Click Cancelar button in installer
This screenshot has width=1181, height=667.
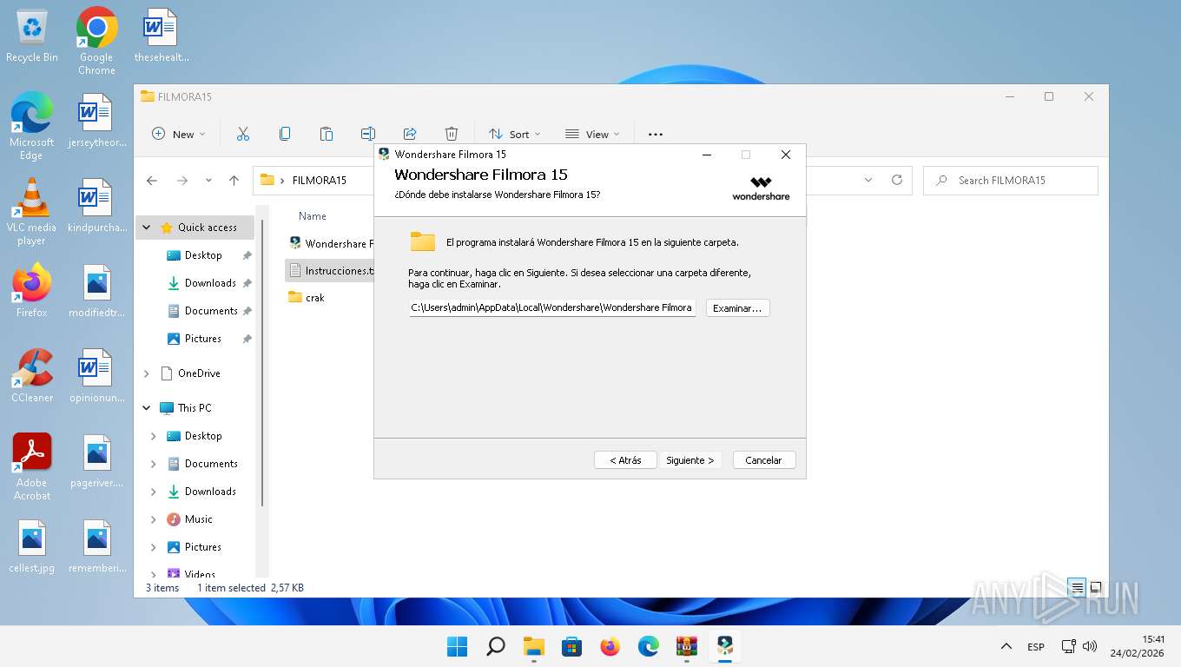pos(764,460)
